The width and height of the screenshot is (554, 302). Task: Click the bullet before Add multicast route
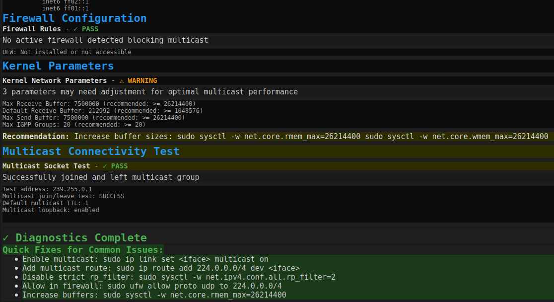(17, 268)
